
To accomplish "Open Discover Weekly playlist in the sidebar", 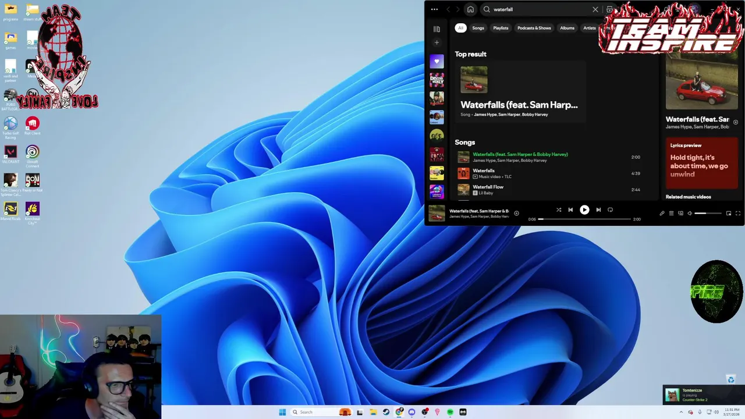I will (437, 80).
